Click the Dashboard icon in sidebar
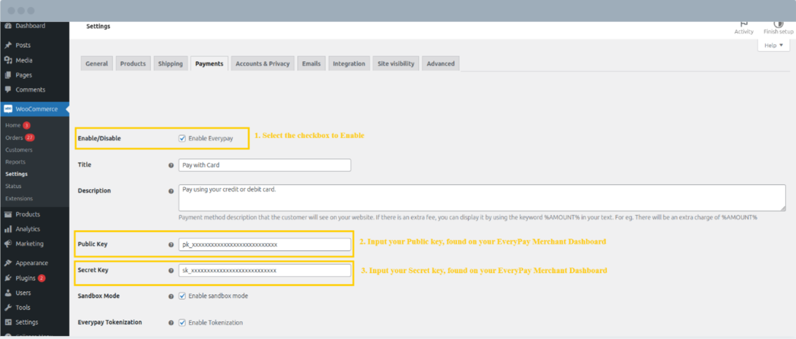Screen dimensions: 796x339 [8, 26]
